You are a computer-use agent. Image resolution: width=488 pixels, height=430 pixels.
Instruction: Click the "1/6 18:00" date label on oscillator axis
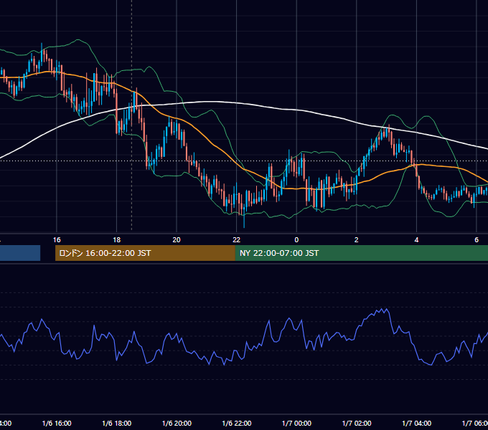pos(117,423)
